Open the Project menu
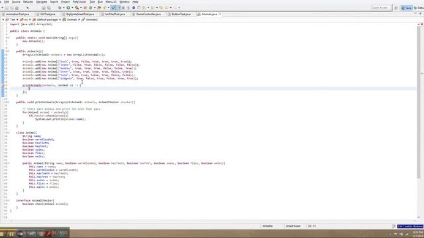Image resolution: width=424 pixels, height=238 pixels. click(65, 2)
